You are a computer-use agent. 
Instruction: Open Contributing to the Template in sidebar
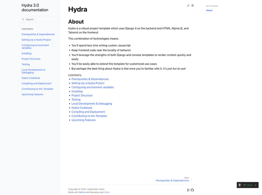pyautogui.click(x=37, y=89)
